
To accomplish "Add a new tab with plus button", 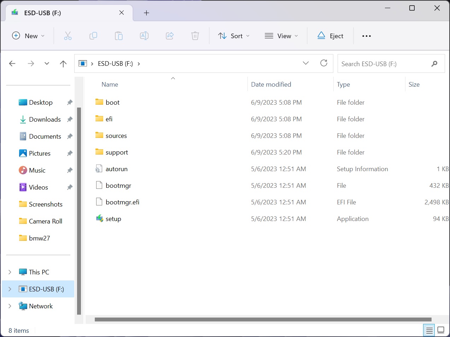I will pyautogui.click(x=146, y=13).
